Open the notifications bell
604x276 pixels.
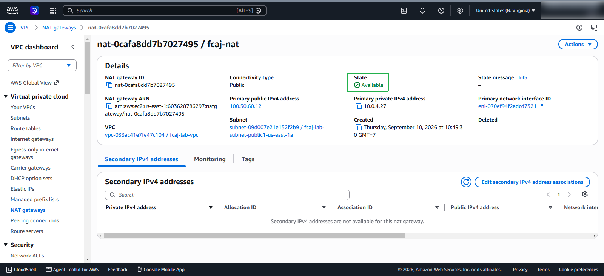[422, 11]
